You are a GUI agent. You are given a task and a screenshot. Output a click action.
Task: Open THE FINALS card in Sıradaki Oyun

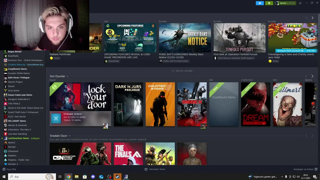(x=128, y=154)
